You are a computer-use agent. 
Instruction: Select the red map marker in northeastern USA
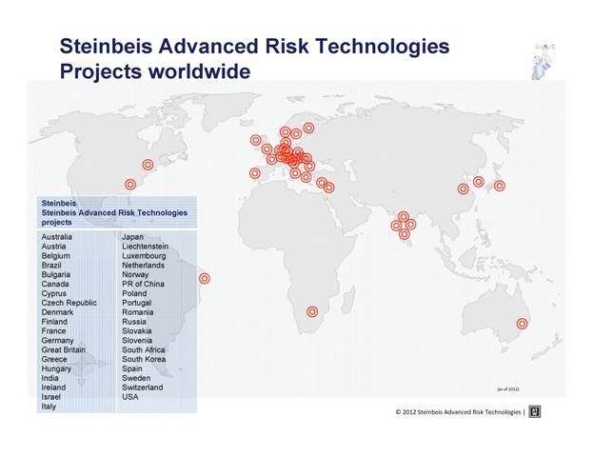tap(148, 165)
